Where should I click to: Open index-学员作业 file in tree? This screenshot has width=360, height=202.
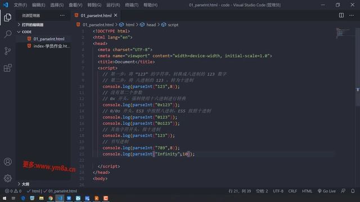[43, 46]
